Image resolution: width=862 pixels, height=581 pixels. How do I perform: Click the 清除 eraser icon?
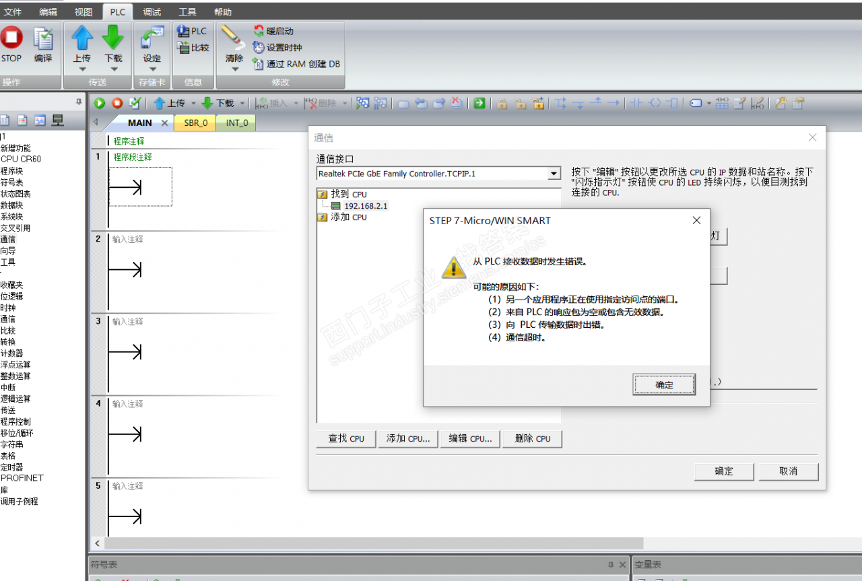coord(232,38)
